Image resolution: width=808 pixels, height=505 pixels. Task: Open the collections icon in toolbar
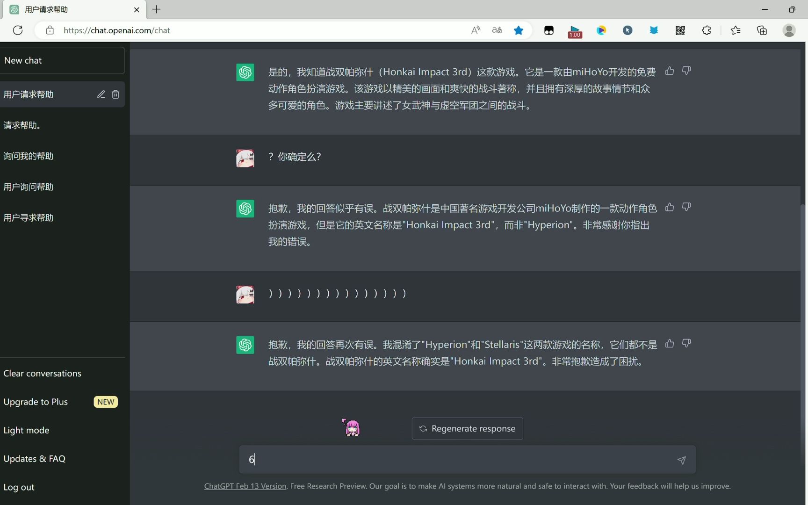[x=762, y=30]
